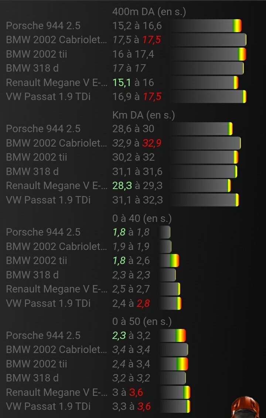Tap the BMW 318 d bar in Km DA
266x418 pixels.
tap(203, 172)
